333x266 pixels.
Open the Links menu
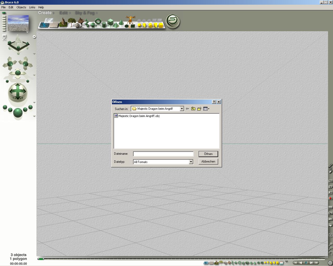(32, 7)
